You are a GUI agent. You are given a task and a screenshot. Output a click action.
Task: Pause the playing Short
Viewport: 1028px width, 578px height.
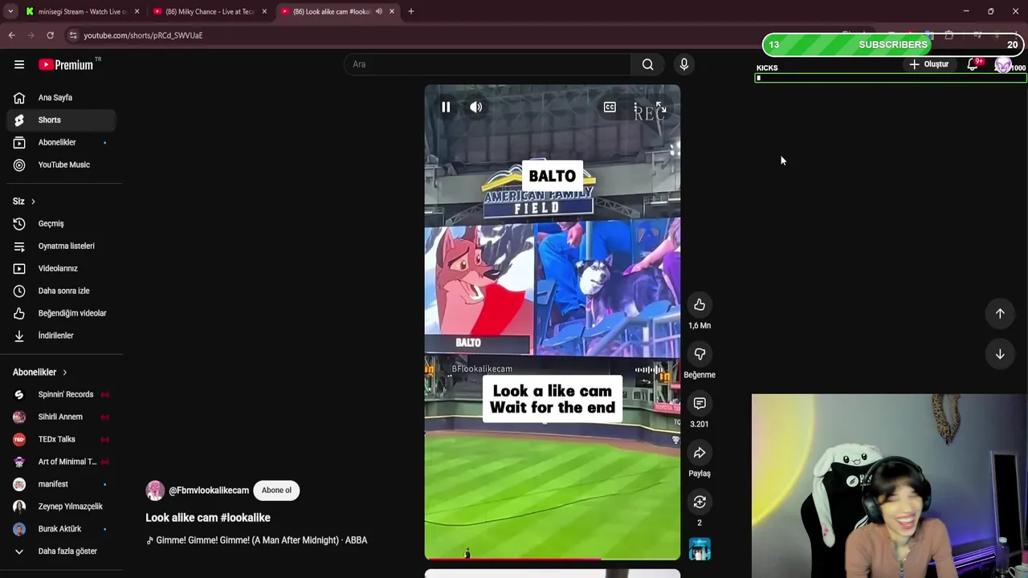[446, 107]
